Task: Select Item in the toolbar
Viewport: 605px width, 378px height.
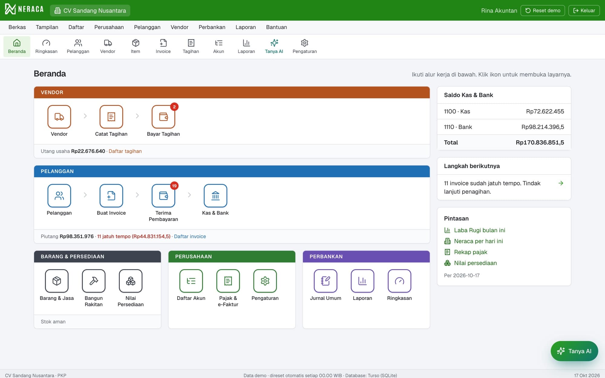Action: 135,47
